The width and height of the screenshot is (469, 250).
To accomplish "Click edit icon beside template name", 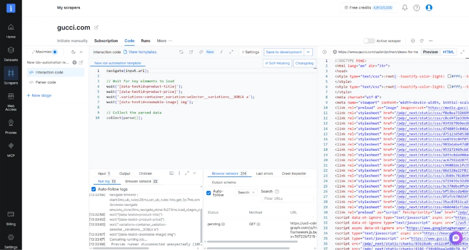I will pos(81,62).
